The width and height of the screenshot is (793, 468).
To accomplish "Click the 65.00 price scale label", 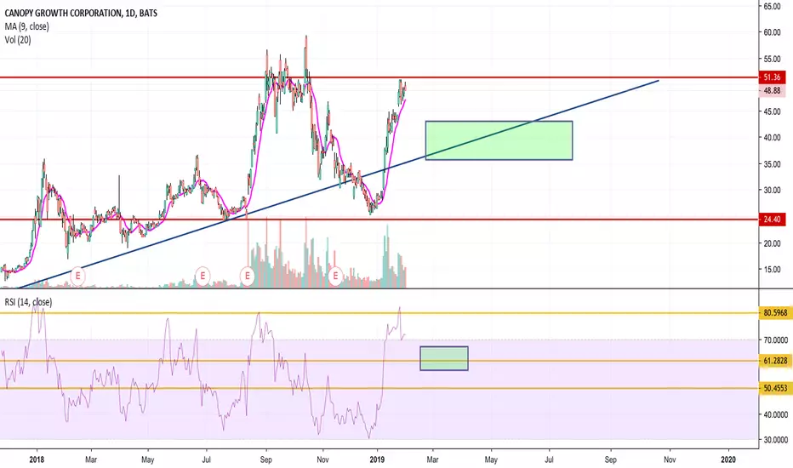I will [x=772, y=6].
